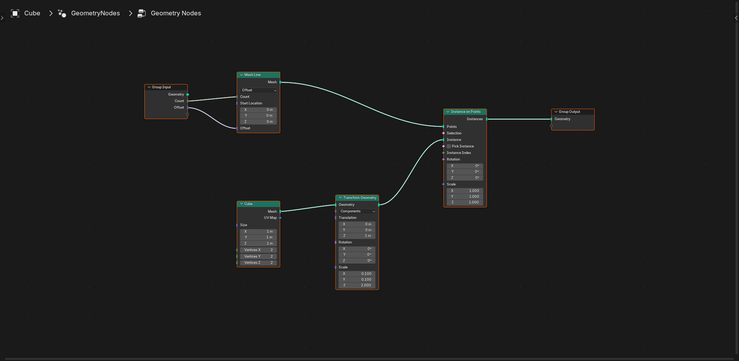Open the Transform Geometry Components dropdown
739x361 pixels.
pyautogui.click(x=357, y=211)
